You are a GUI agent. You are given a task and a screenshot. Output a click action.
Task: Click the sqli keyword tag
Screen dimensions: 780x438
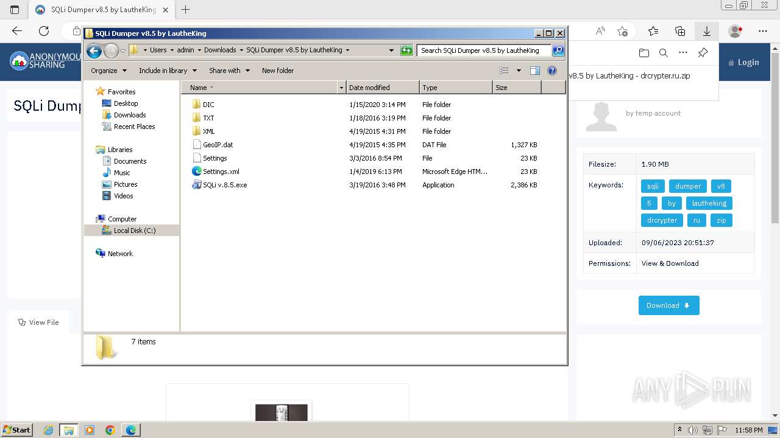coord(652,186)
